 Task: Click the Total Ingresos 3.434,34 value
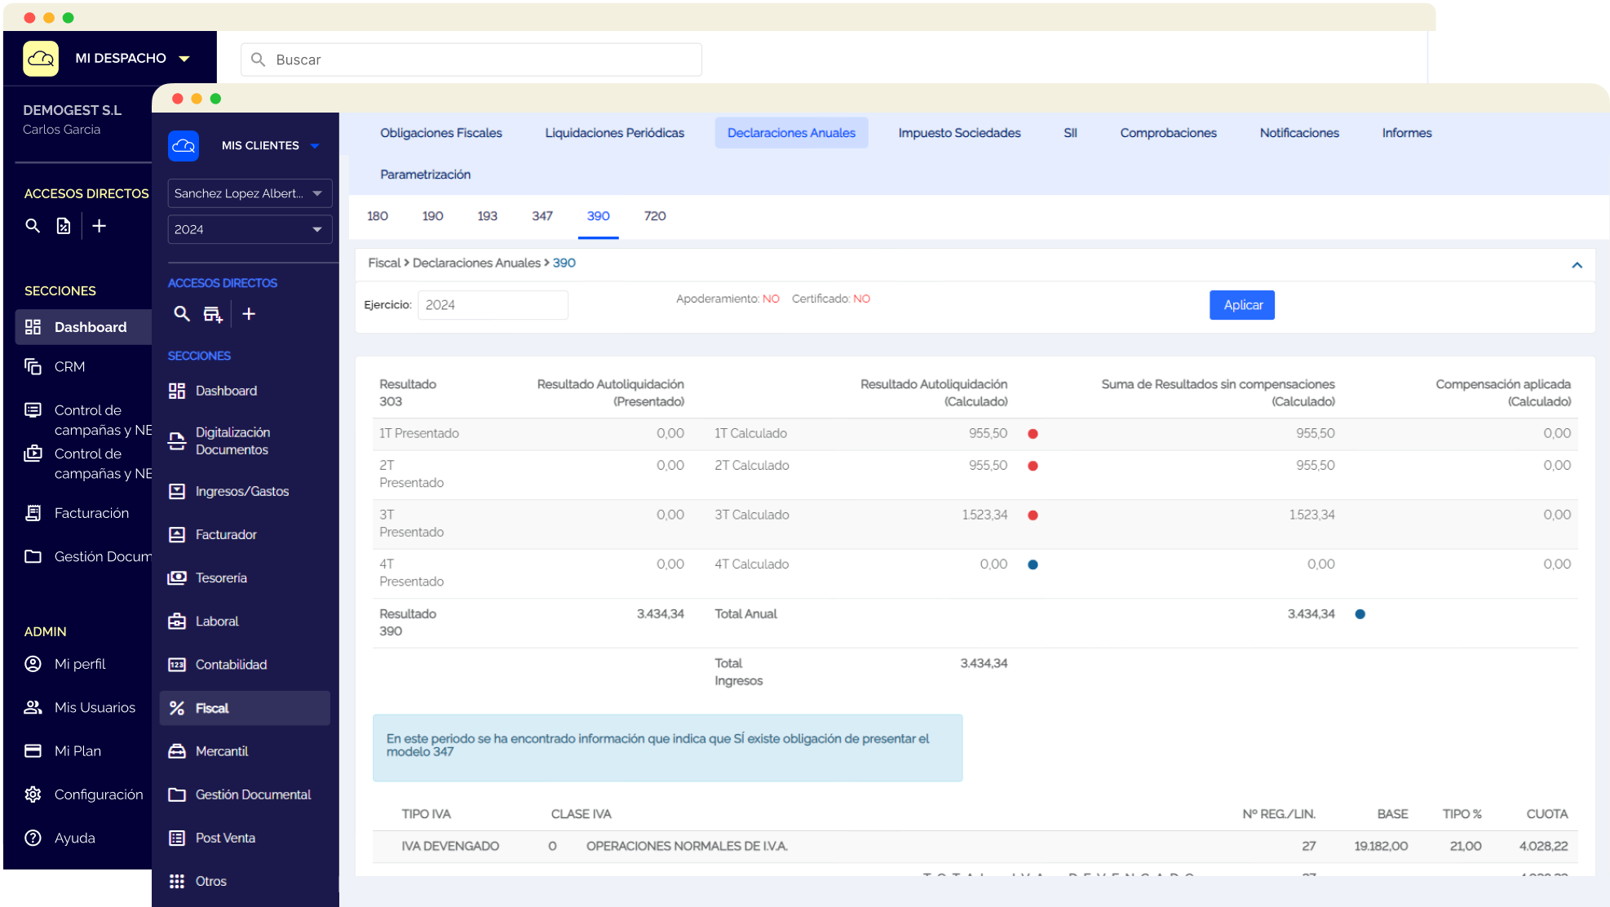click(x=984, y=663)
